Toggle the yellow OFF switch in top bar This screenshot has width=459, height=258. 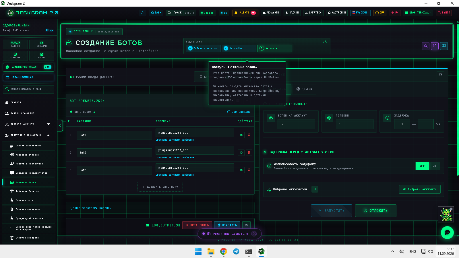pos(380,13)
